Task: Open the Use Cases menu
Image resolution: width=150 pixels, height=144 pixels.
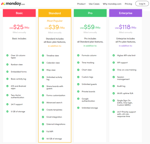Action: (x=94, y=4)
